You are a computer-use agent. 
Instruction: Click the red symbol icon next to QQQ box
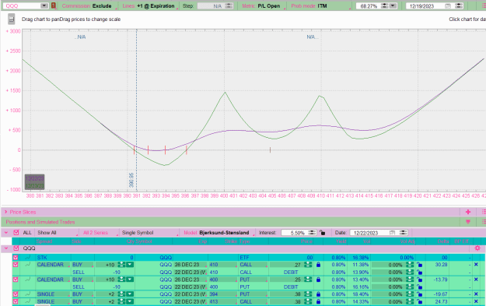point(54,5)
